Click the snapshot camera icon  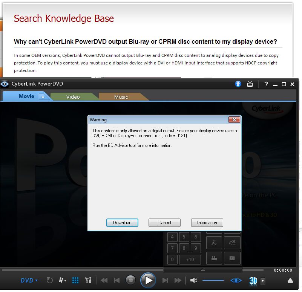[x=232, y=258]
